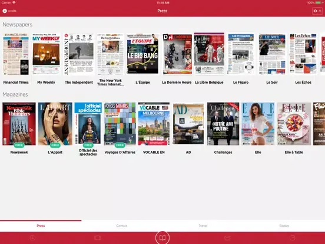This screenshot has width=325, height=244.
Task: Click the 'Financial Times' title label
Action: coord(16,83)
